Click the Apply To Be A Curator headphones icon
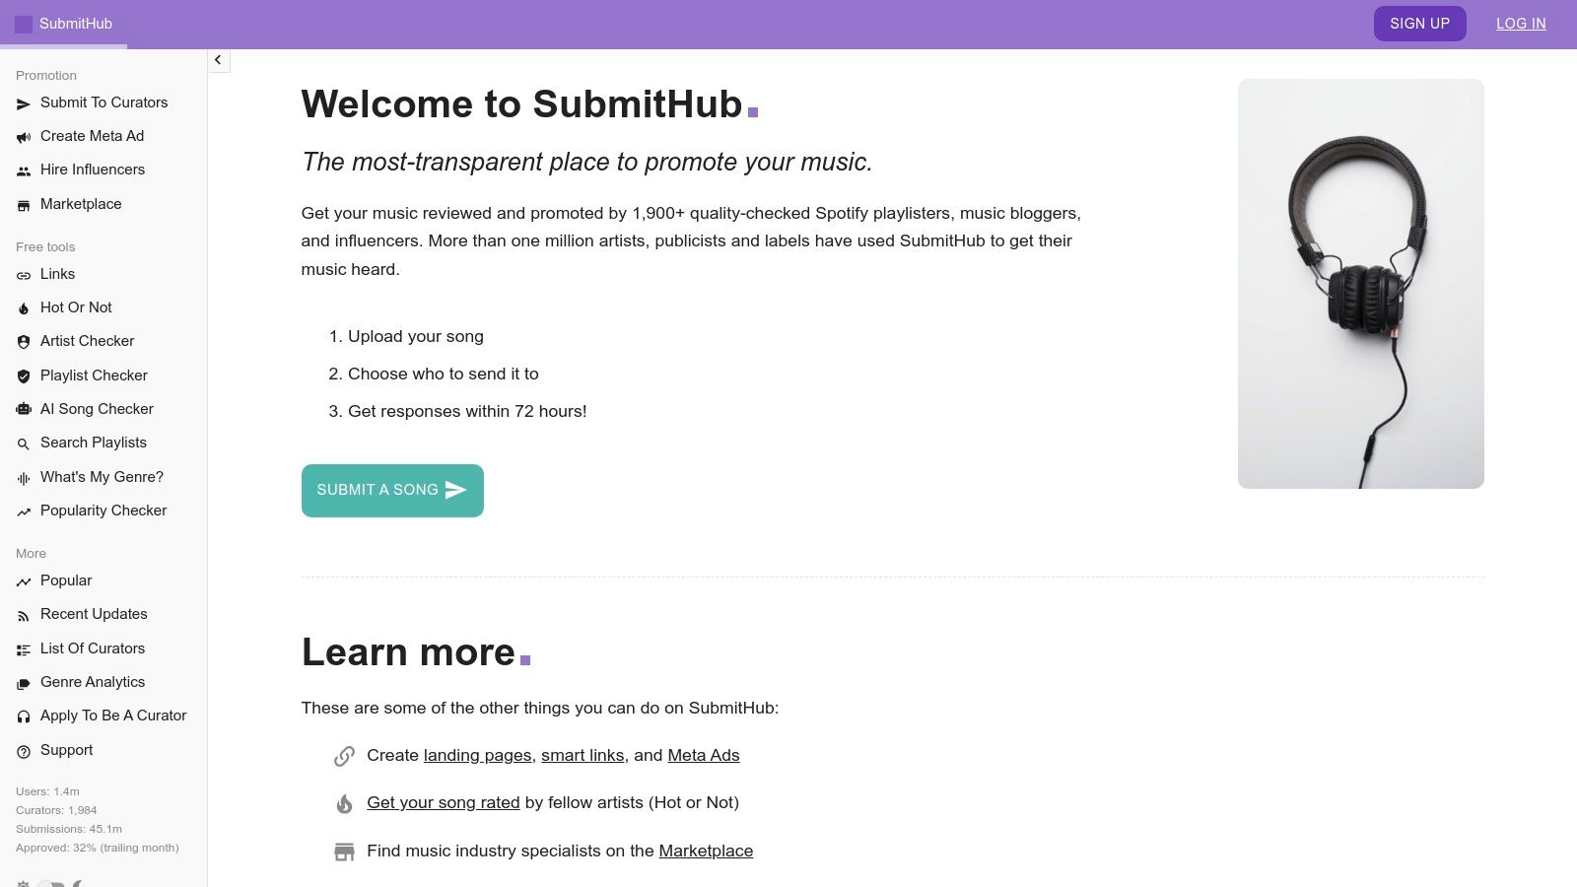The width and height of the screenshot is (1577, 887). [x=24, y=716]
